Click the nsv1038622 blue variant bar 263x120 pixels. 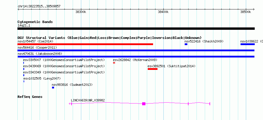[x=248, y=44]
